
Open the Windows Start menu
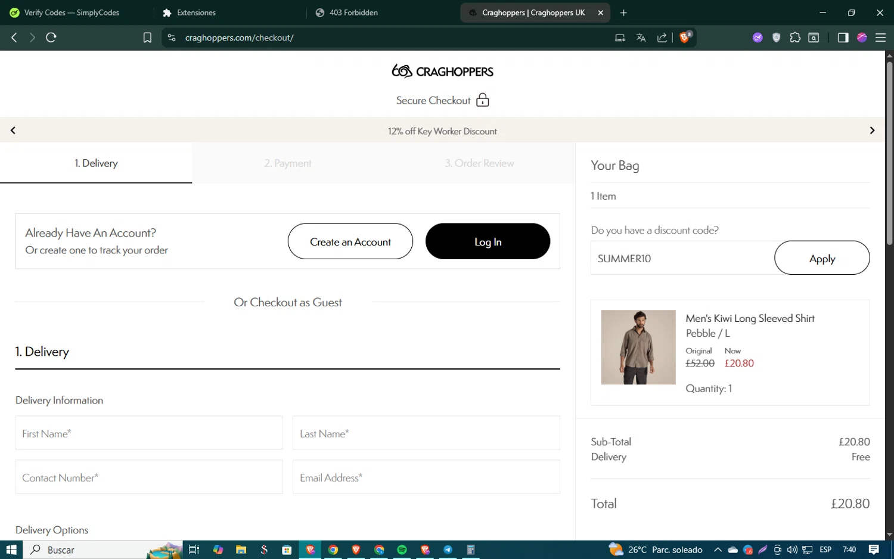[11, 549]
